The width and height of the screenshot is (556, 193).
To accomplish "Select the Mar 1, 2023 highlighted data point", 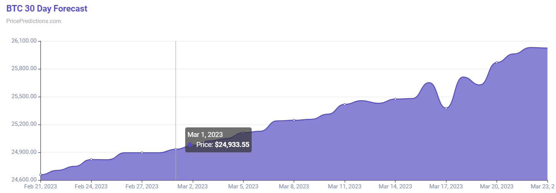I will point(176,149).
